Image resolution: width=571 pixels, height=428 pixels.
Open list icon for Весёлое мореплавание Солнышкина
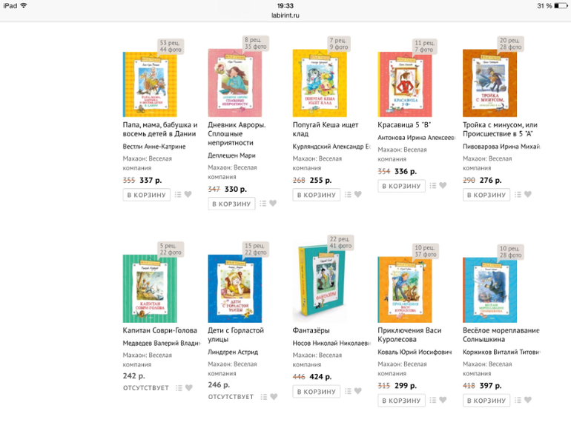(518, 401)
